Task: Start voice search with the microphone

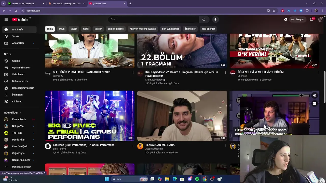Action: 215,20
